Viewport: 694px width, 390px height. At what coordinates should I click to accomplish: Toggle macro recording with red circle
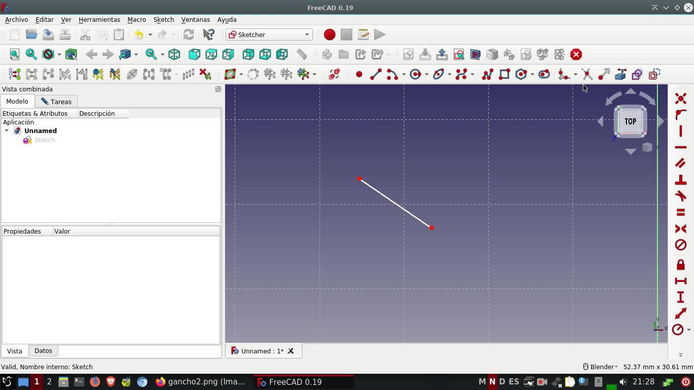[x=329, y=35]
